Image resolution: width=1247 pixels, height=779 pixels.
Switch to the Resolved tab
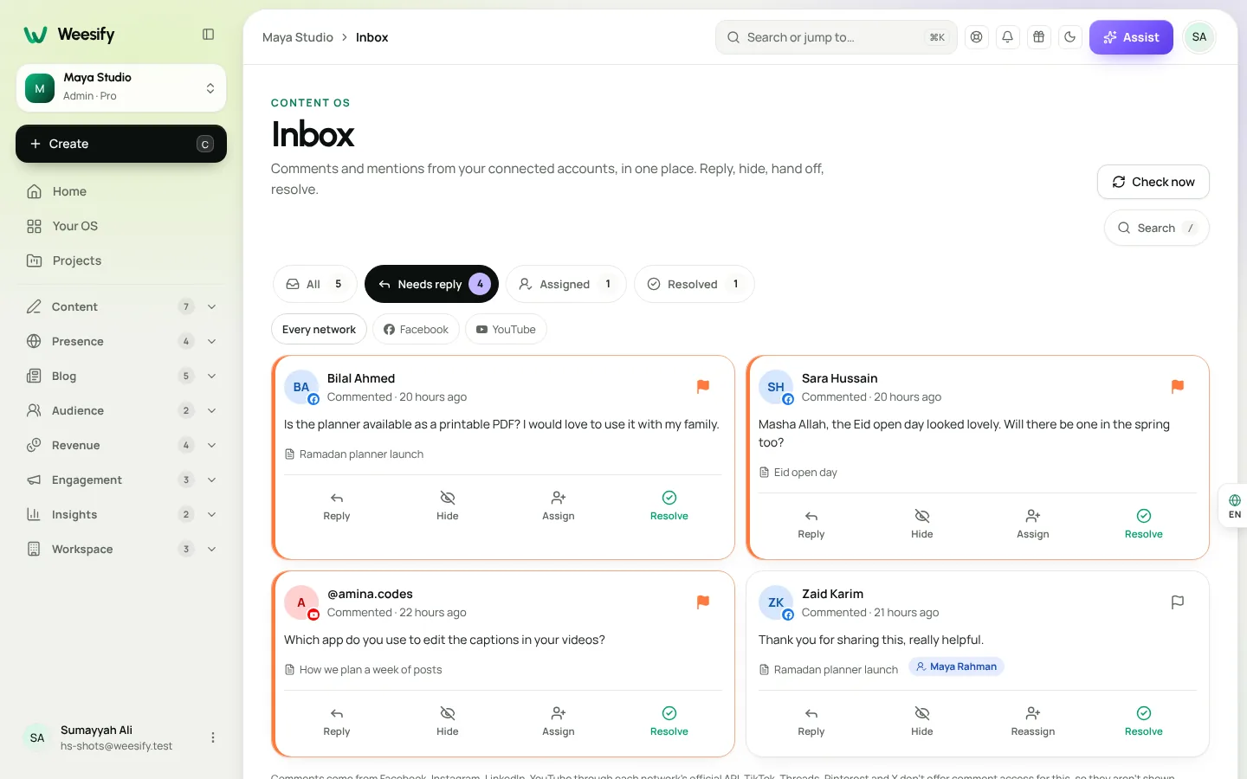(x=695, y=284)
